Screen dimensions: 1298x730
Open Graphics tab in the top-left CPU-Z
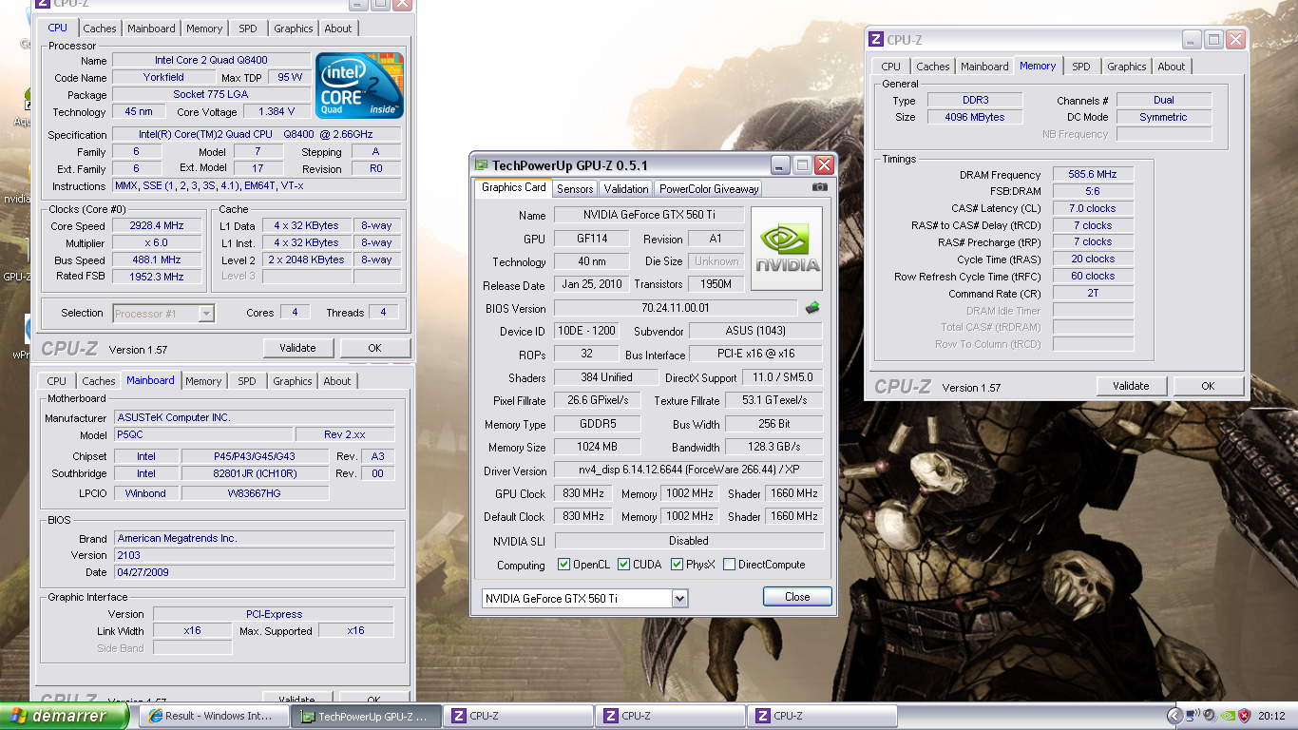[x=294, y=29]
